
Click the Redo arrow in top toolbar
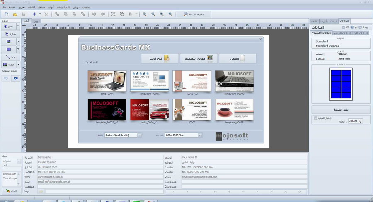[x=103, y=14]
